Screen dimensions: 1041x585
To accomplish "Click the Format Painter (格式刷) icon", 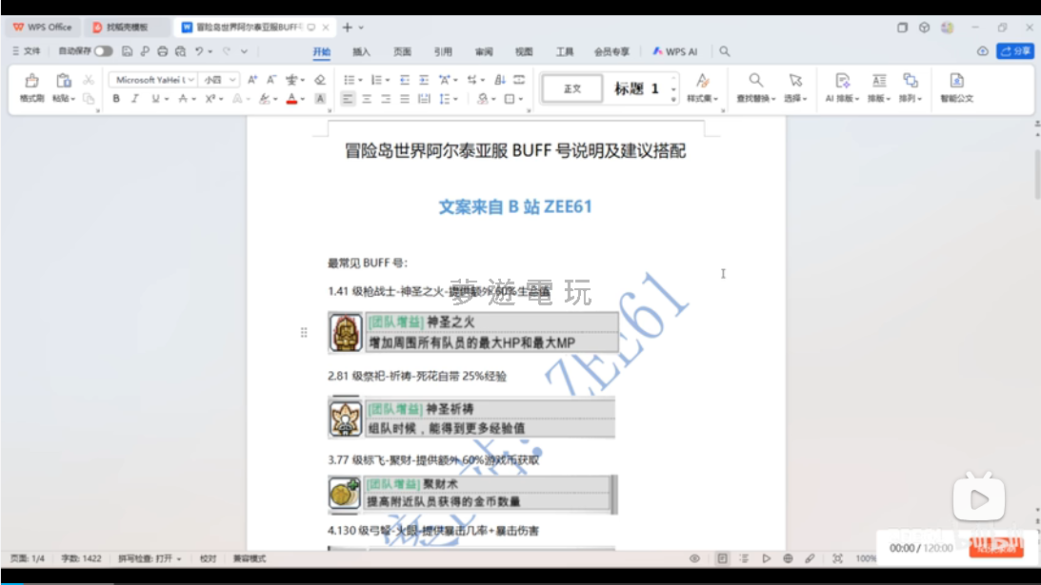I will point(31,81).
